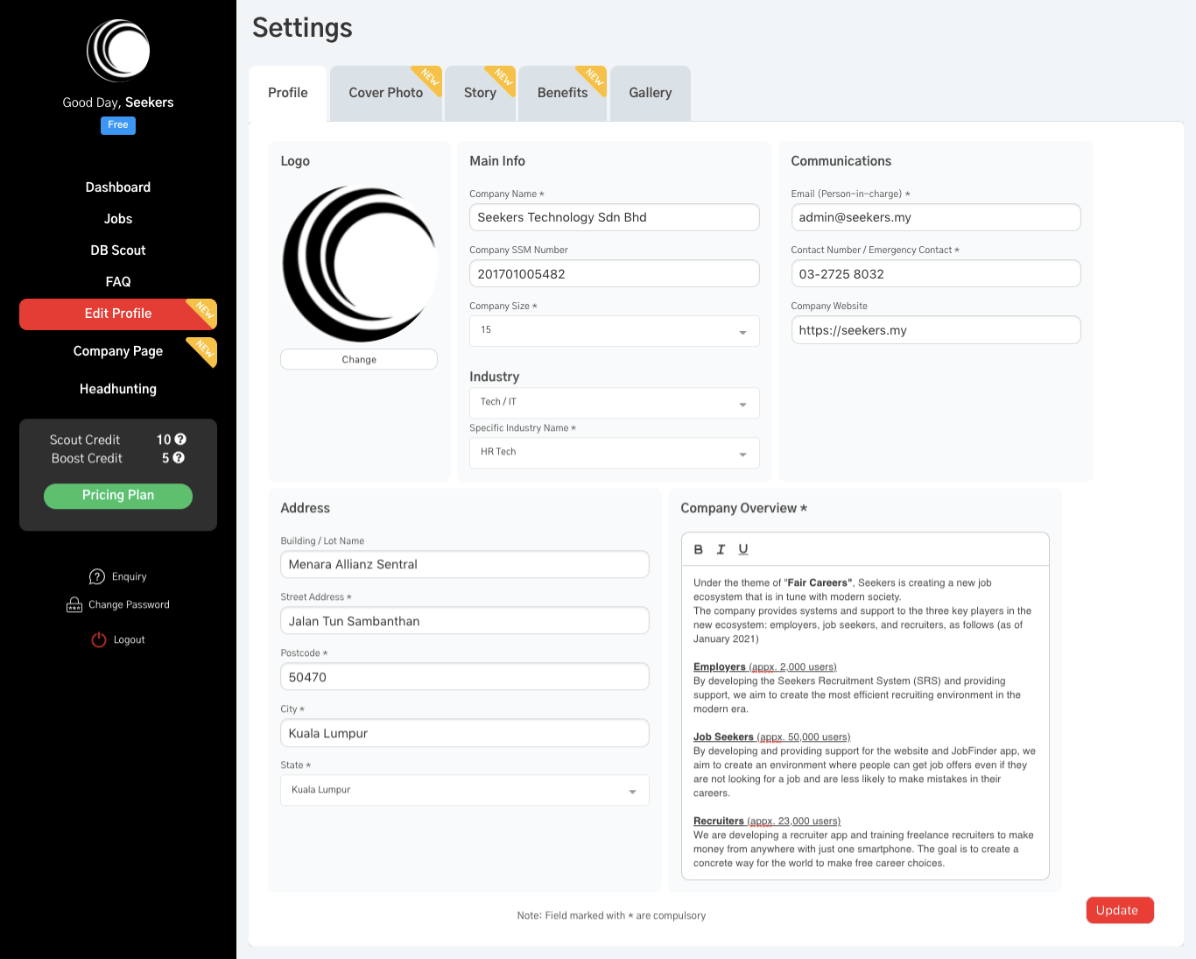Click the large company logo image
Screen dimensions: 1196x959
[359, 264]
